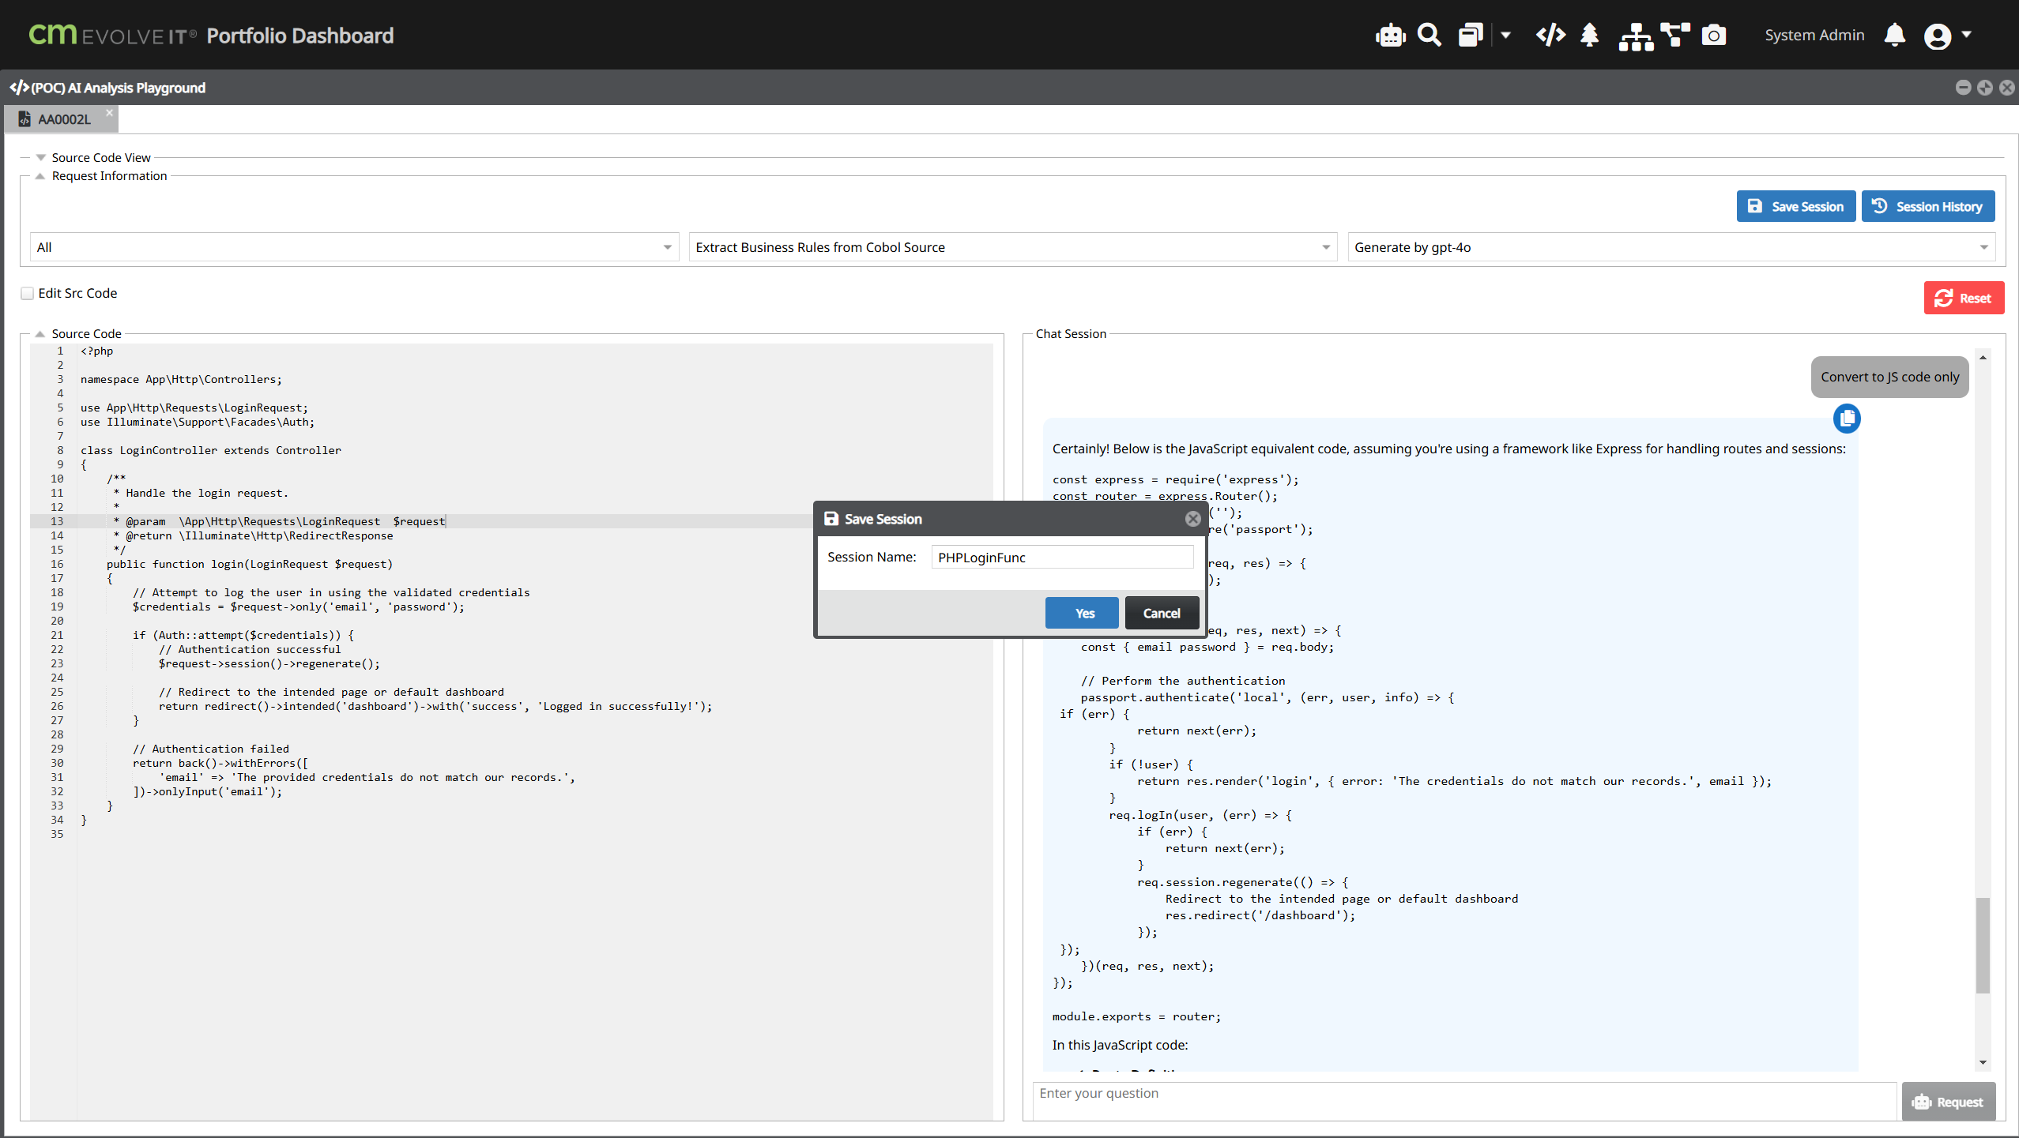Open the user account avatar menu
The image size is (2019, 1138).
coord(1937,36)
